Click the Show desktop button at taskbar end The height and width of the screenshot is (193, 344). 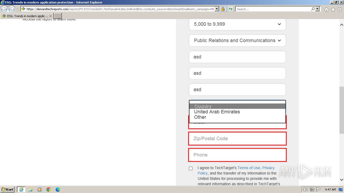pyautogui.click(x=341, y=190)
